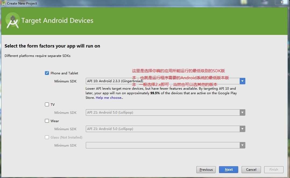Enable the TV form factor checkbox
The height and width of the screenshot is (178, 290).
(x=47, y=104)
